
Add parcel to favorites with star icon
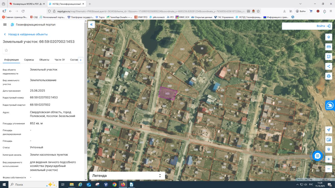coord(6,50)
